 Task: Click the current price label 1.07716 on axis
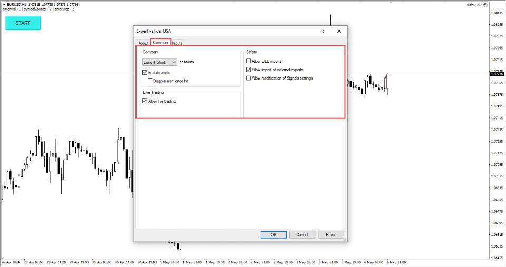click(497, 75)
